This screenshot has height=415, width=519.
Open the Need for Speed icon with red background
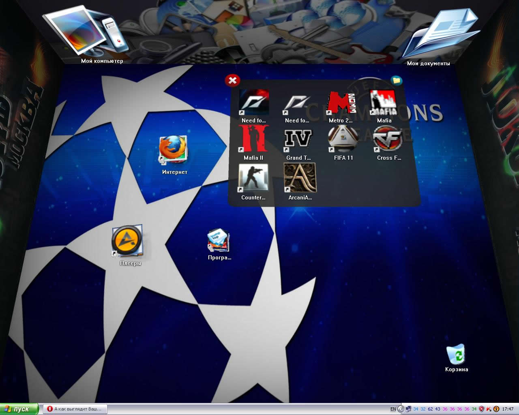[x=254, y=103]
